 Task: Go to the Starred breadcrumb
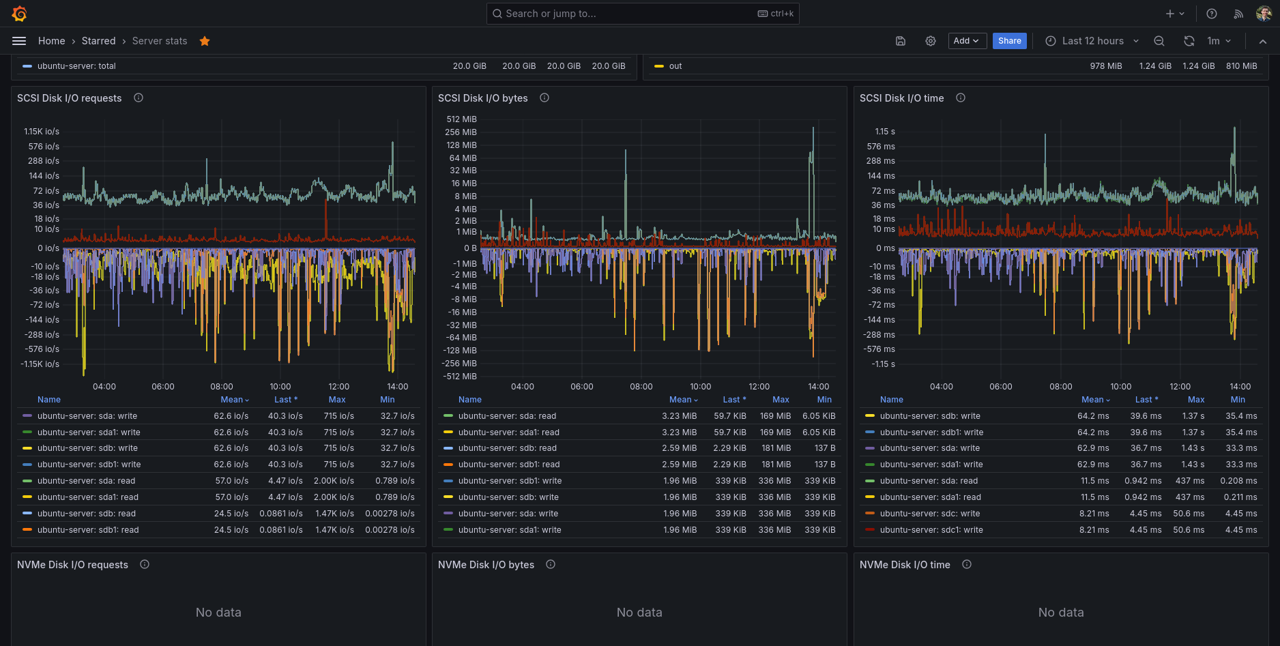99,41
